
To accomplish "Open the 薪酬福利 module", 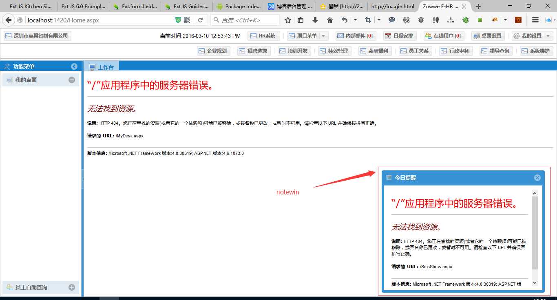I will (374, 51).
